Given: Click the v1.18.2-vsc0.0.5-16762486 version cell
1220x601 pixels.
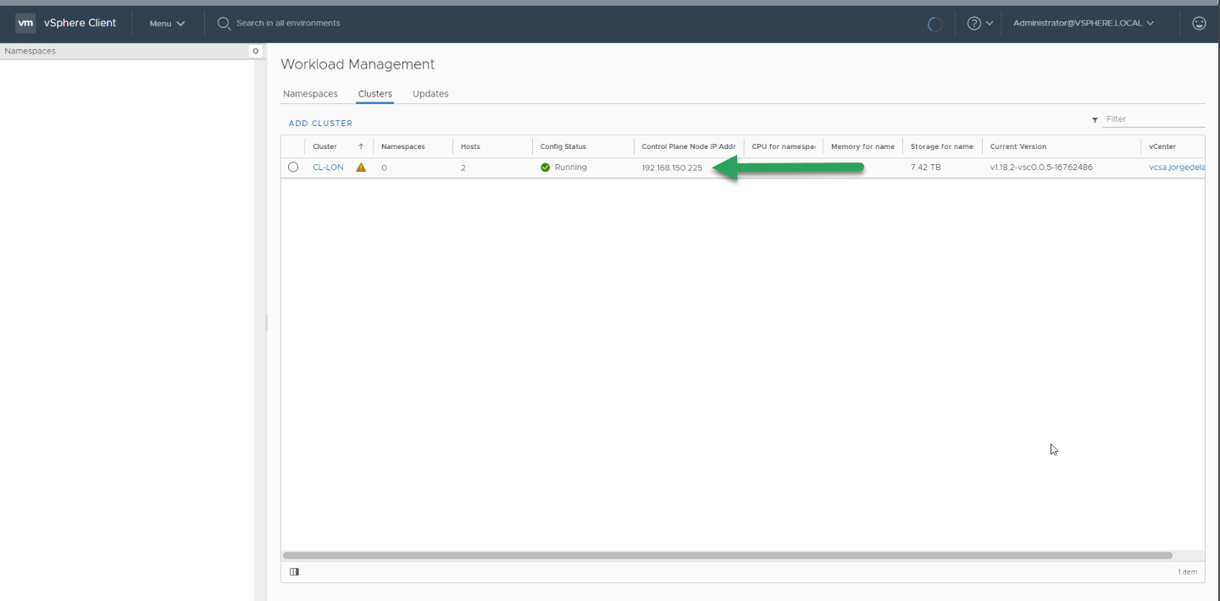Looking at the screenshot, I should (1041, 168).
